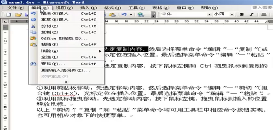Screen dimensions: 273x130
Task: Open the 帮助(H) menu
Action: pyautogui.click(x=209, y=8)
